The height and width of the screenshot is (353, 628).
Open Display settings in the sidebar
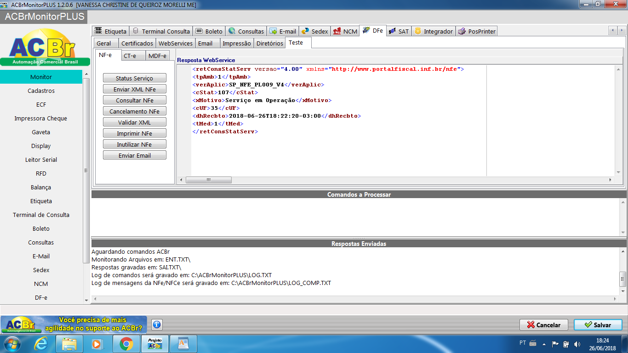tap(41, 146)
